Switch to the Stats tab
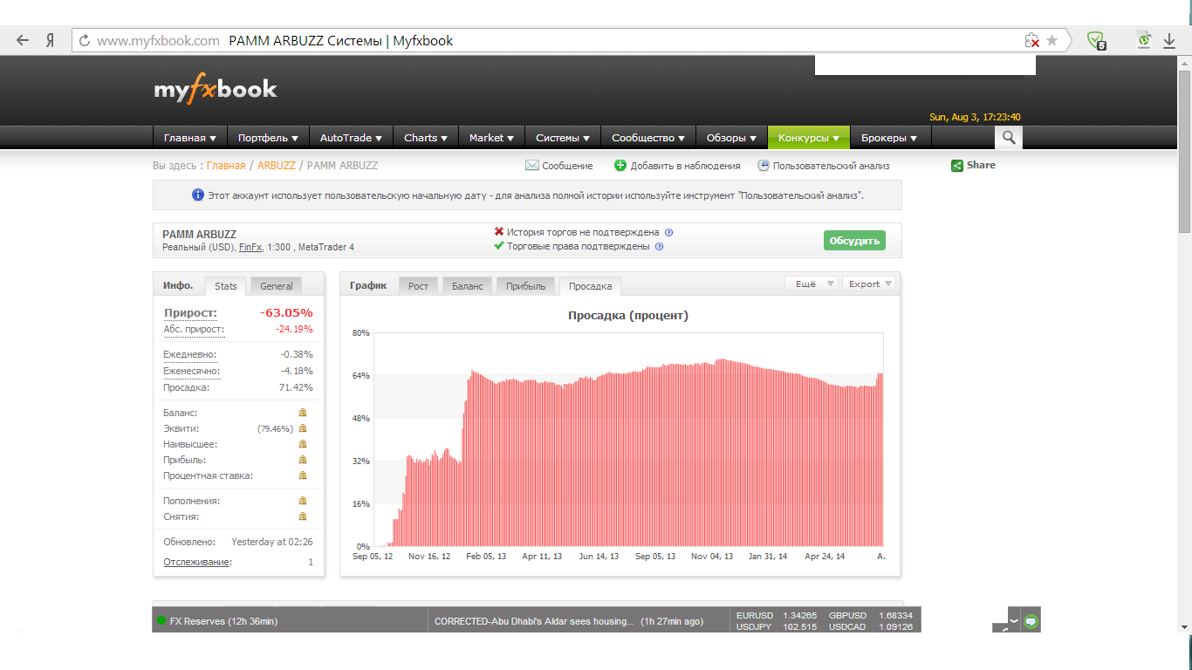 point(226,286)
